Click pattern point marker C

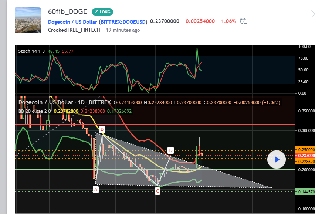click(157, 191)
